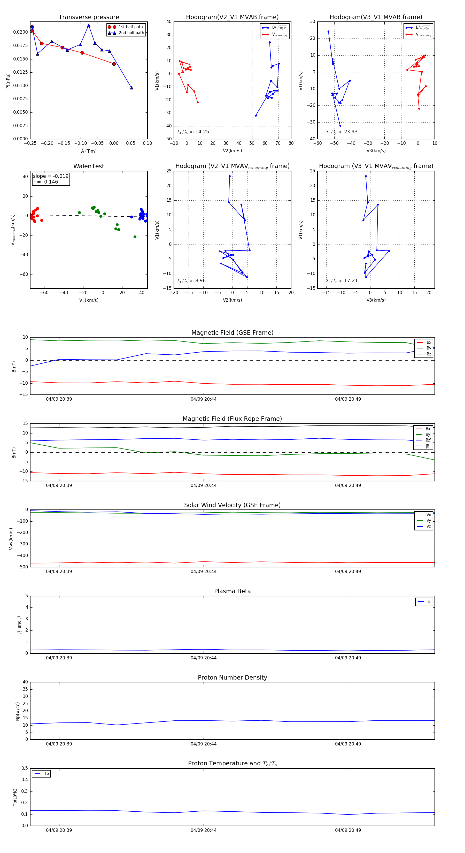Click the 'Np(#/cc)' axis label

pos(18,711)
